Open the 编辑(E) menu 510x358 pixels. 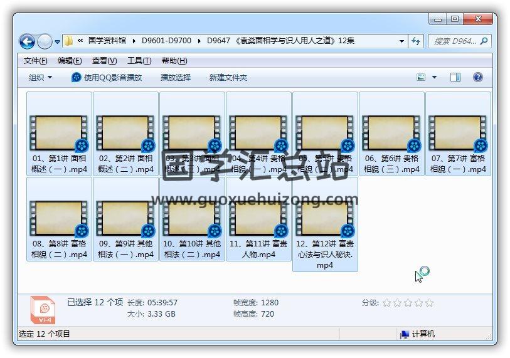70,61
